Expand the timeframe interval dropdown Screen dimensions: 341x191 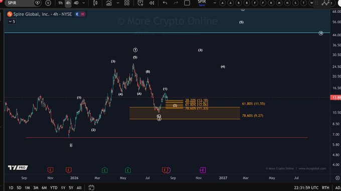tap(84, 3)
